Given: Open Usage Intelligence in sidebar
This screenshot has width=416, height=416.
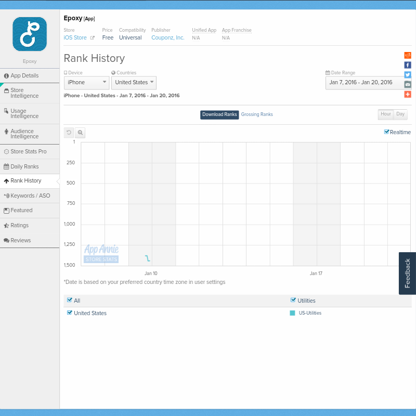Looking at the screenshot, I should point(30,113).
